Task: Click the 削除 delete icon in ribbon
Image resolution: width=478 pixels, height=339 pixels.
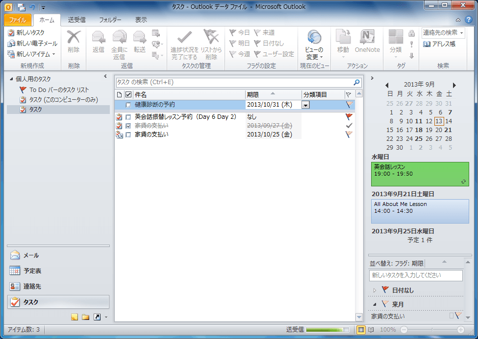Action: coord(74,42)
